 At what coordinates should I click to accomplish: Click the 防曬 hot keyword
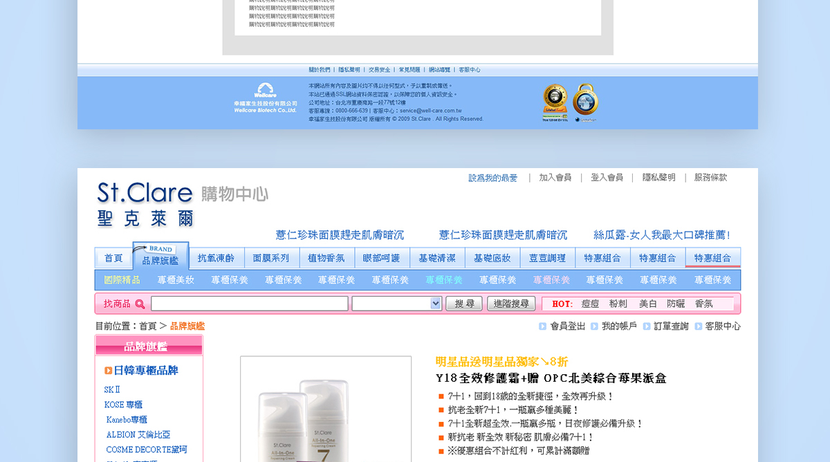[x=676, y=304]
